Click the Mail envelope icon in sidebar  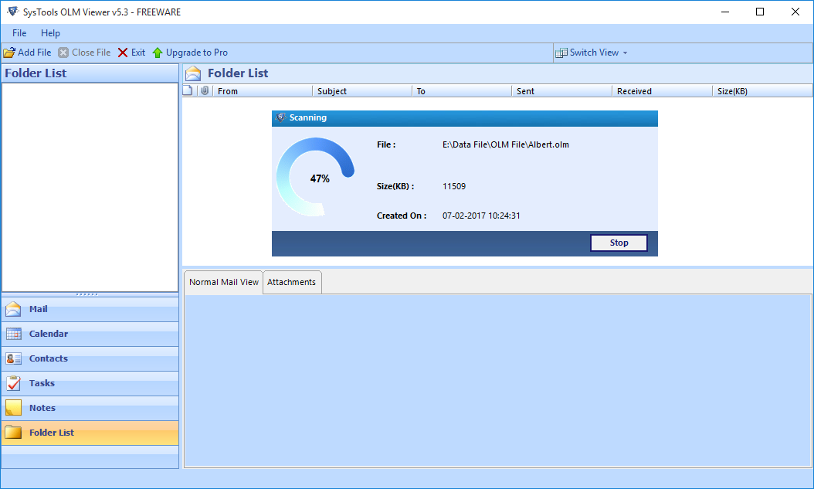[x=13, y=309]
